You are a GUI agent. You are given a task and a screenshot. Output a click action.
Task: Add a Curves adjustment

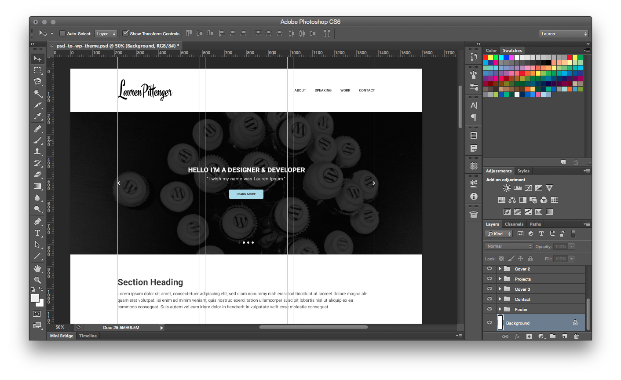tap(528, 188)
